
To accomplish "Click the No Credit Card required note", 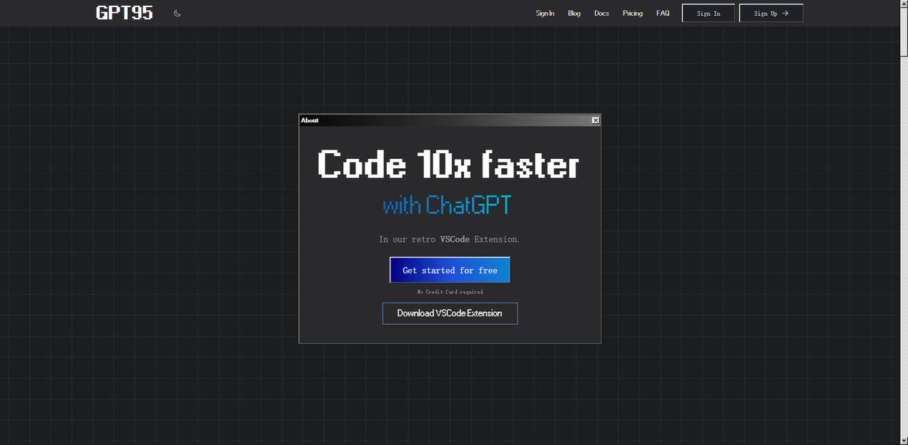I will click(x=450, y=292).
